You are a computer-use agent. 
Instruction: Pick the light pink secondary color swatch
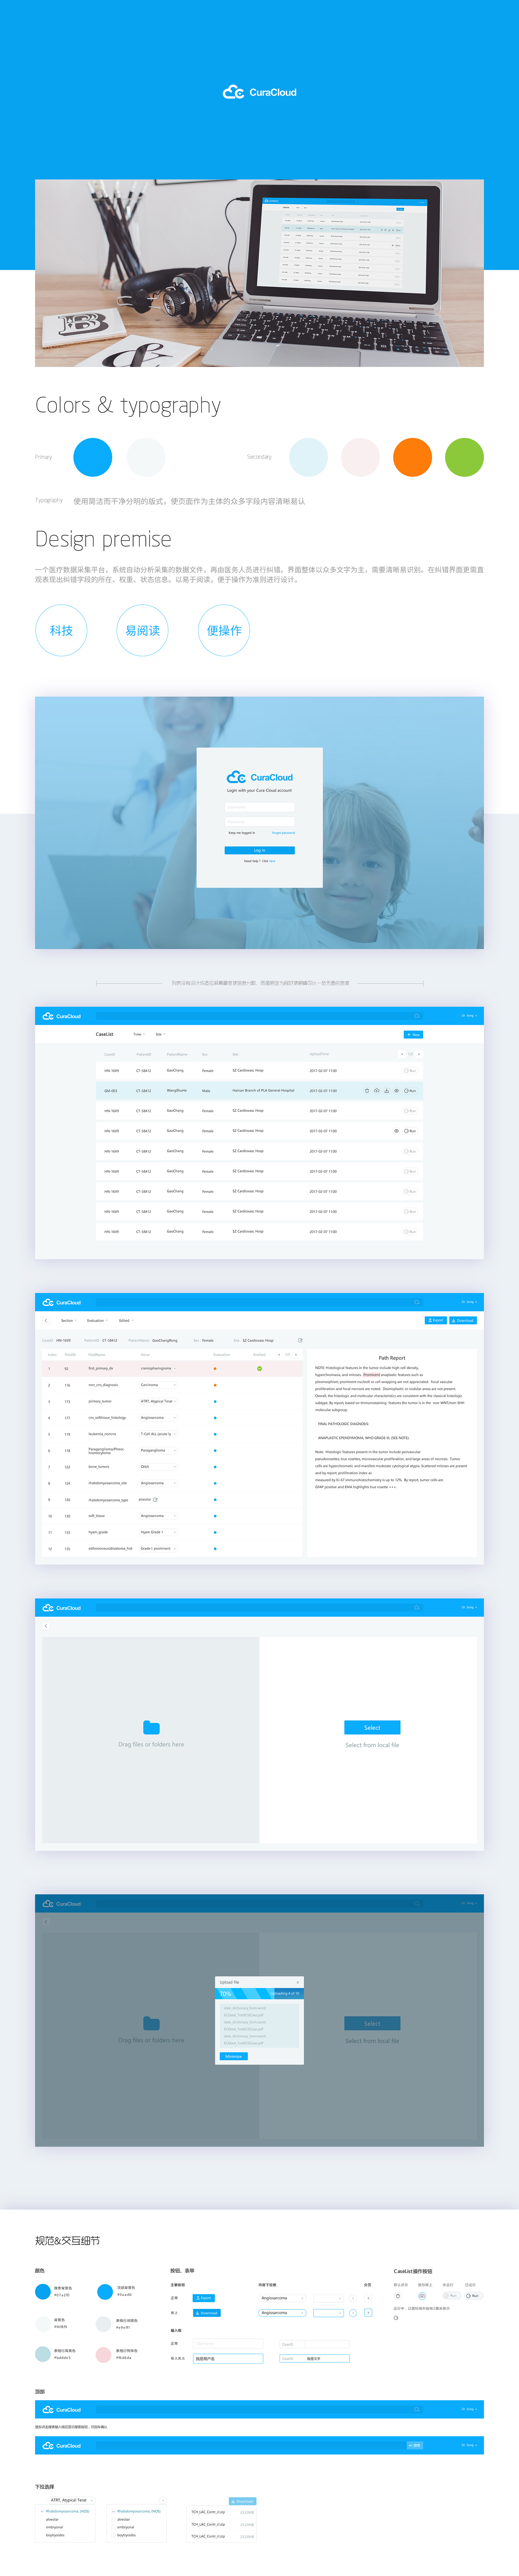360,457
